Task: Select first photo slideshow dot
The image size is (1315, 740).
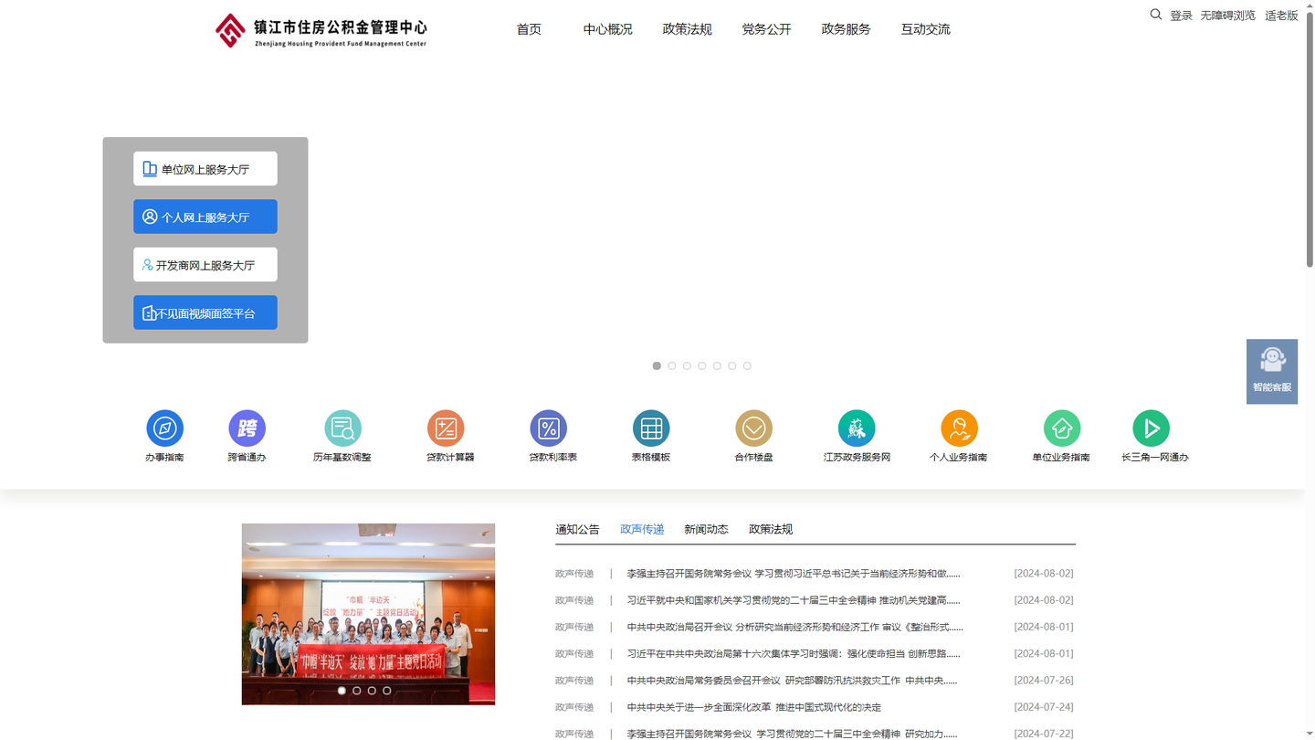Action: [342, 691]
